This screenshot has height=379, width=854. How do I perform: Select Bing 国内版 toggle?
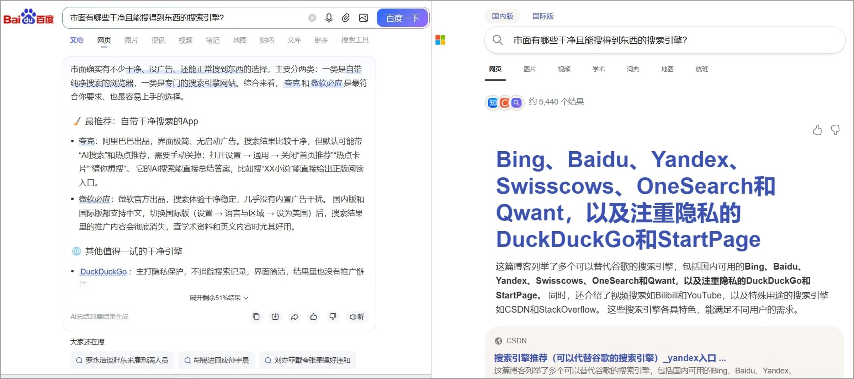click(502, 16)
